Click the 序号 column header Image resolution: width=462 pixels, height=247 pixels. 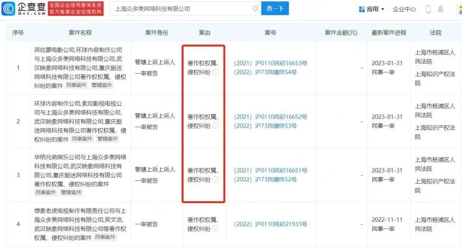[18, 33]
